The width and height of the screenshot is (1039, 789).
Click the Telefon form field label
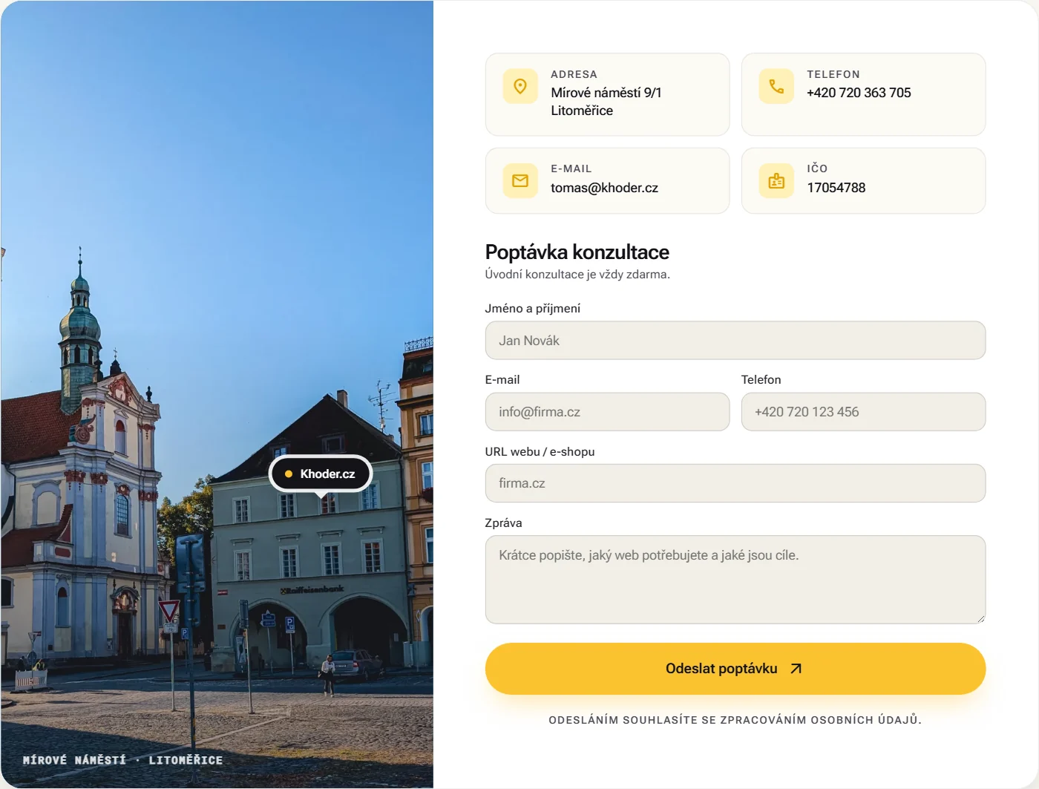coord(761,380)
